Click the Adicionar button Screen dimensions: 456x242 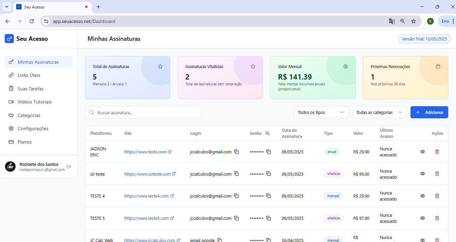coord(429,112)
